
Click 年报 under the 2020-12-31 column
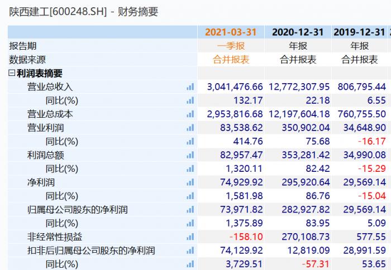point(298,46)
